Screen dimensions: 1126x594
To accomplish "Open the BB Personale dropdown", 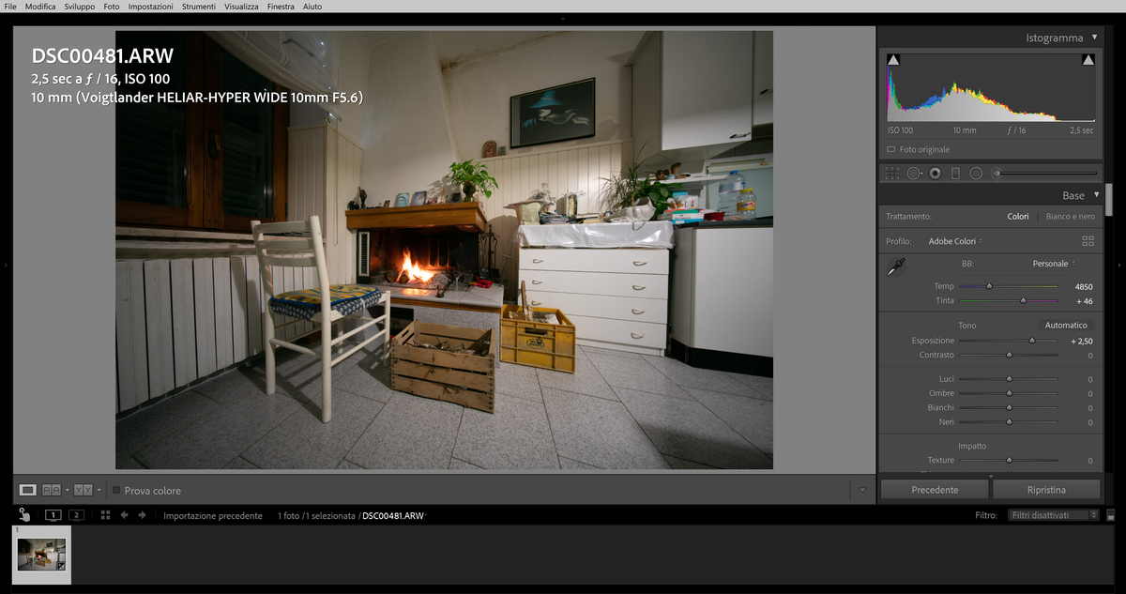I will (1051, 263).
